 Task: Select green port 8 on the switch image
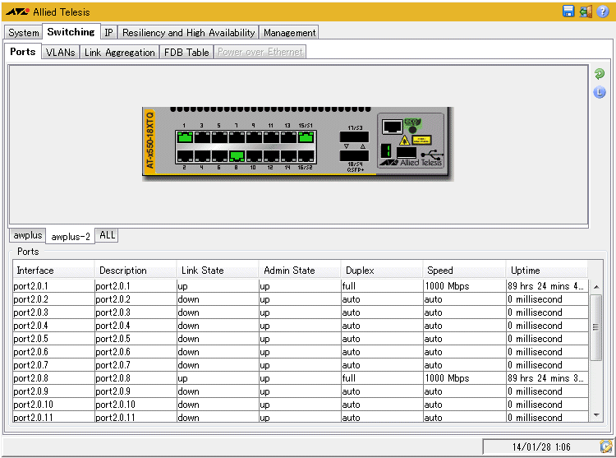pyautogui.click(x=237, y=155)
